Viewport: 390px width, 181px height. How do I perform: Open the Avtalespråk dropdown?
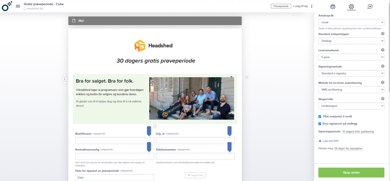351,22
